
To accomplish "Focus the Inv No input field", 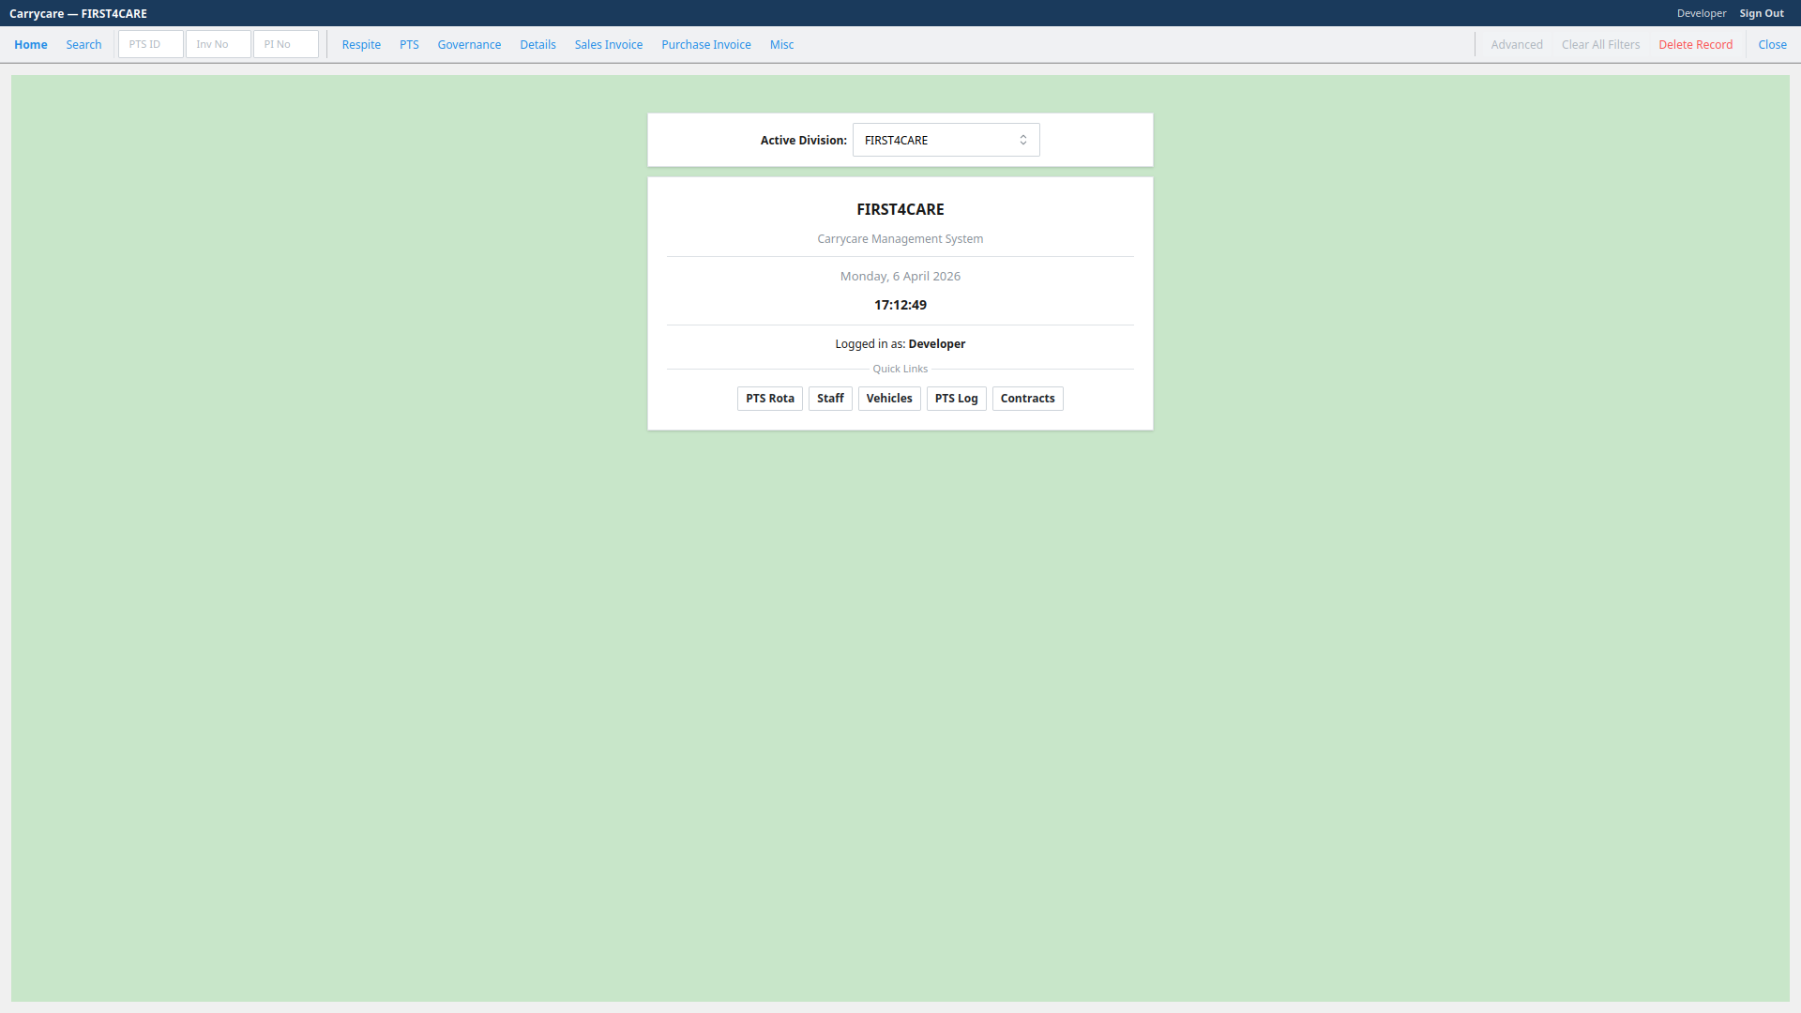I will 219,44.
